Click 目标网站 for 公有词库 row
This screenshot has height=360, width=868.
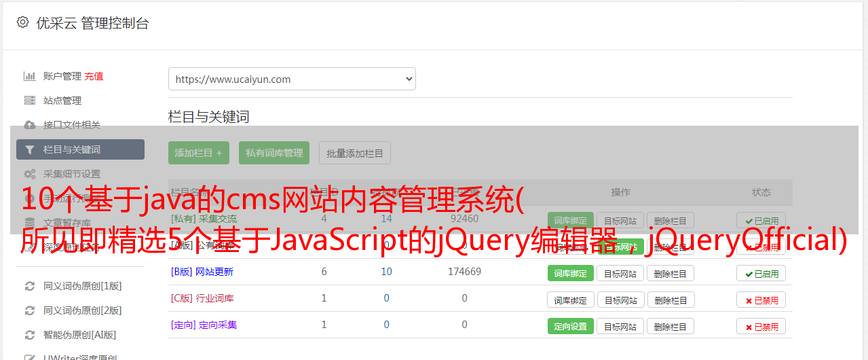[620, 247]
